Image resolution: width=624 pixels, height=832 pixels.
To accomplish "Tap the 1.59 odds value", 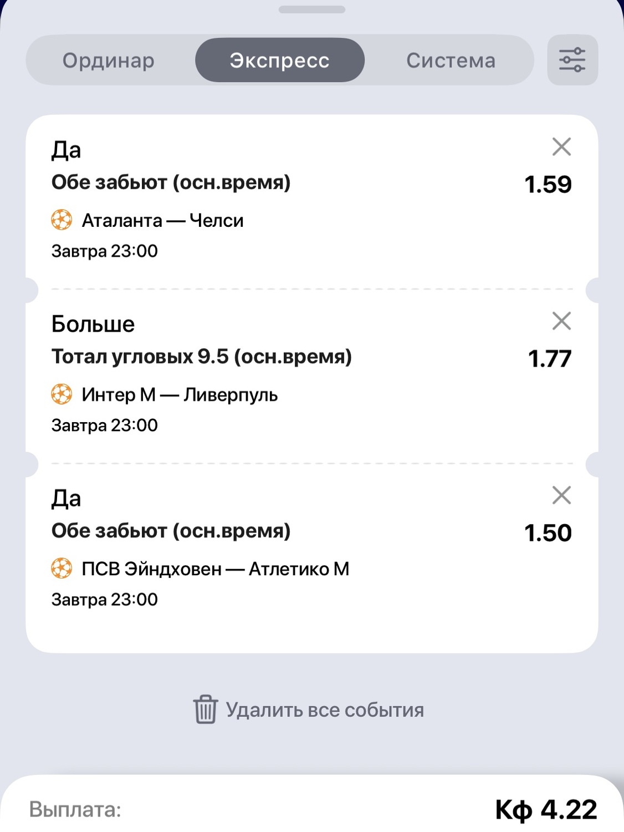I will [x=548, y=185].
